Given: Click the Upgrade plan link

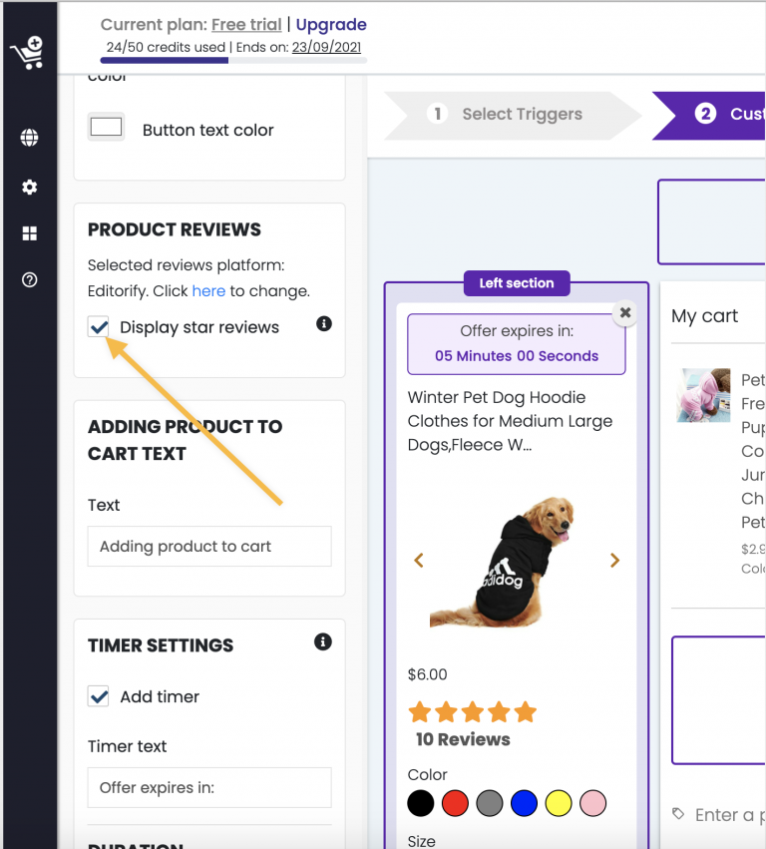Looking at the screenshot, I should [x=331, y=24].
